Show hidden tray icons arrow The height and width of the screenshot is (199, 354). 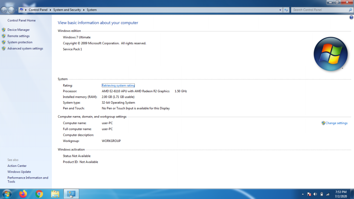[302, 194]
